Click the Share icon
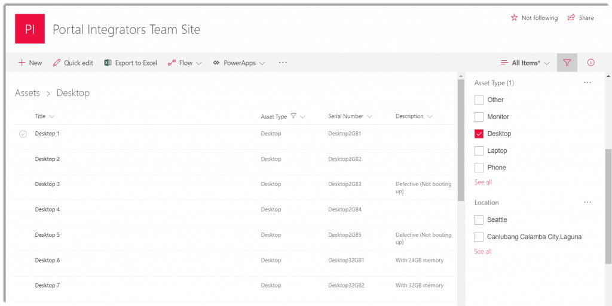 click(x=571, y=17)
